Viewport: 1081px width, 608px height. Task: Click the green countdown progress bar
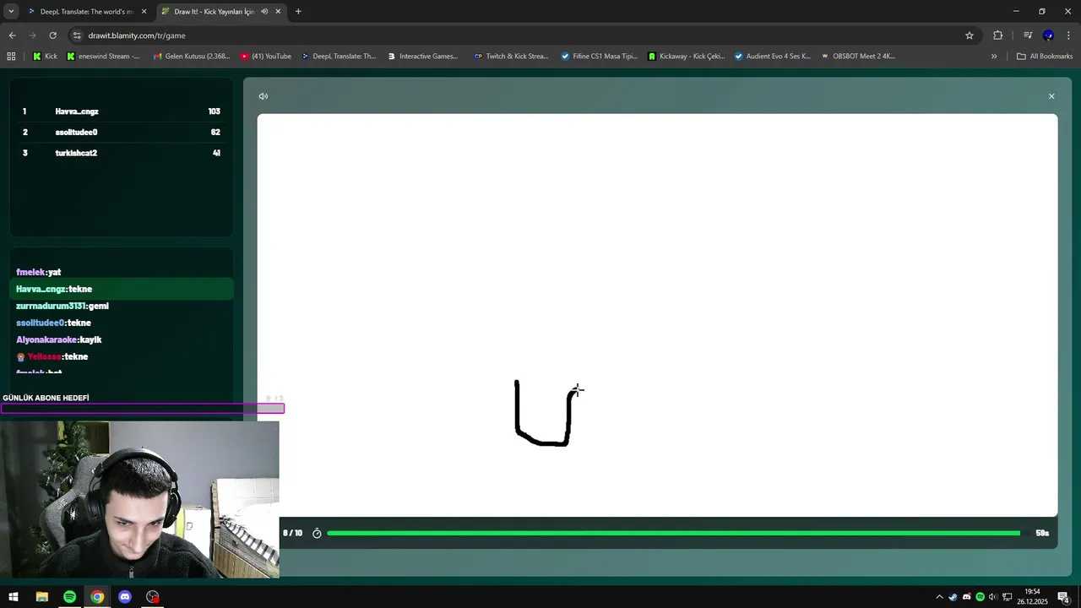point(674,534)
